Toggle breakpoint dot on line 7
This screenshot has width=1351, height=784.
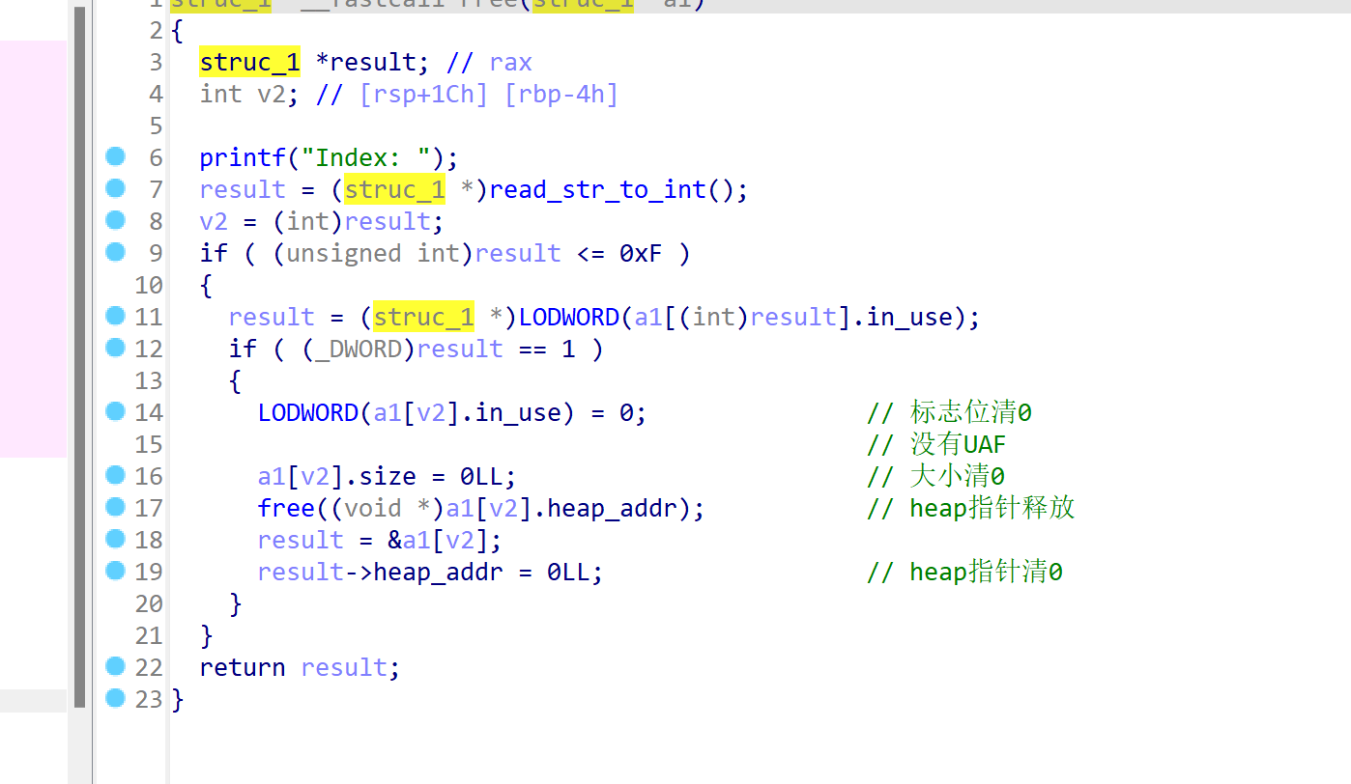[115, 188]
